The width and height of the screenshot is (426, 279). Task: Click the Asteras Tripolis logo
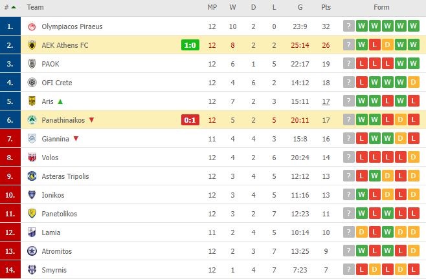pyautogui.click(x=32, y=176)
